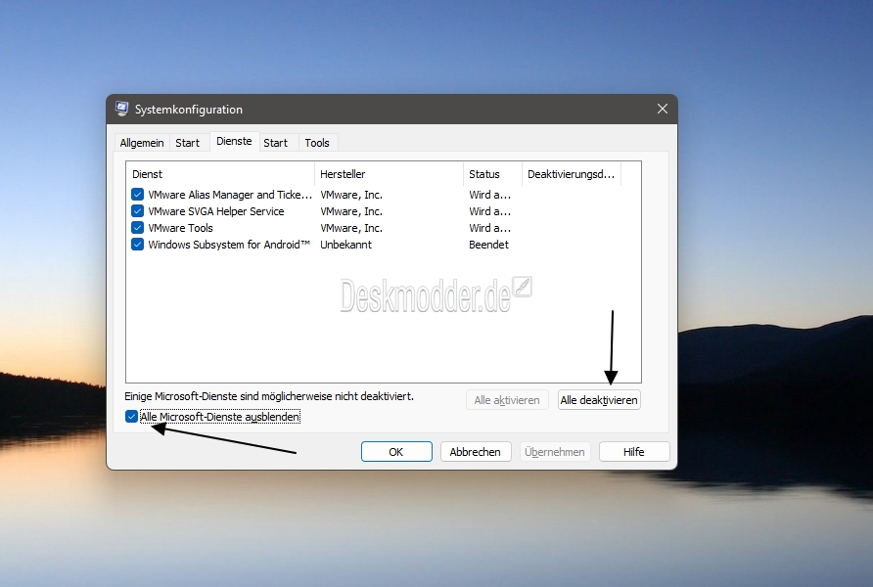Screen dimensions: 873x587
Task: Switch to the Tools tab
Action: point(317,143)
